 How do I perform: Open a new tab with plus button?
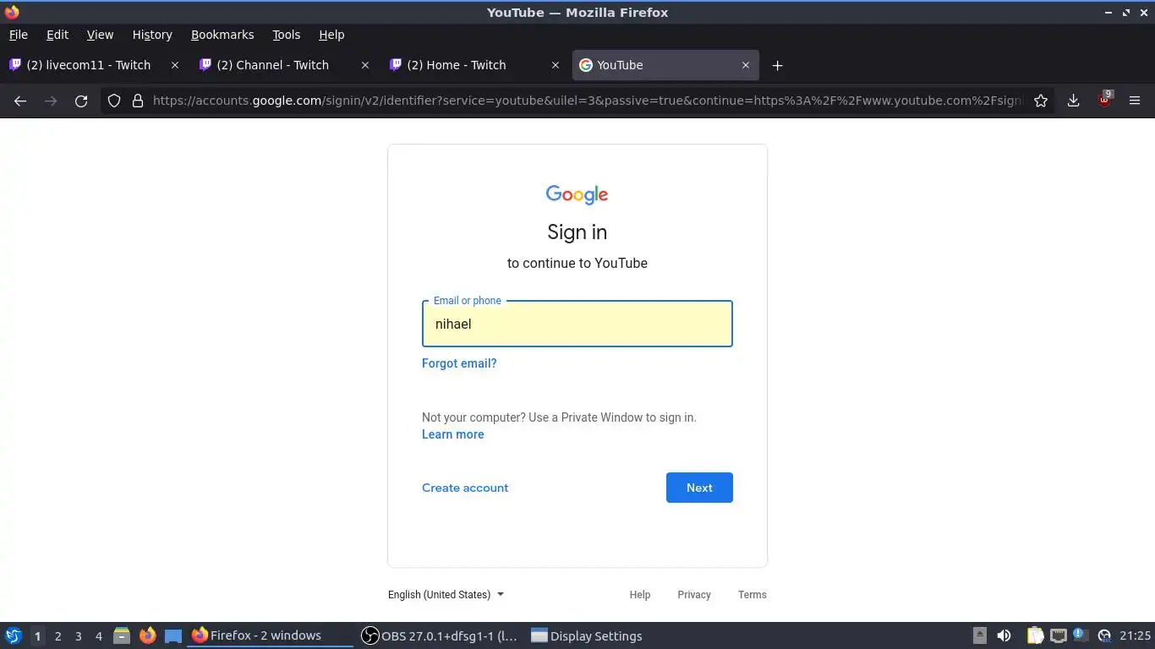click(777, 65)
